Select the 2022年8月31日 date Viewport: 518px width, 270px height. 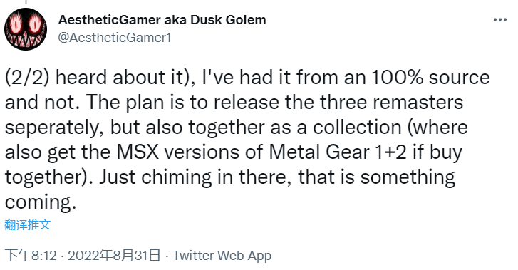[x=114, y=256]
